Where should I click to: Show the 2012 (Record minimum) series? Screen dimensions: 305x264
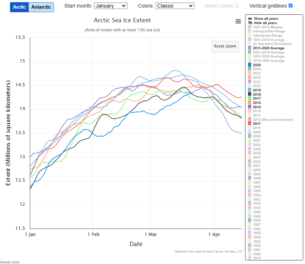point(272,119)
